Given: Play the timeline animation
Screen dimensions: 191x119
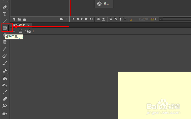Looking at the screenshot, I should (x=82, y=19).
